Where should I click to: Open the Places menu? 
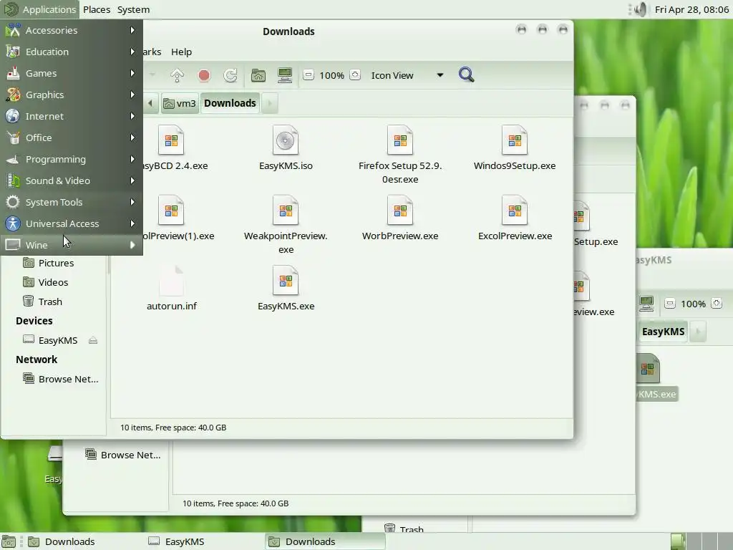(97, 9)
